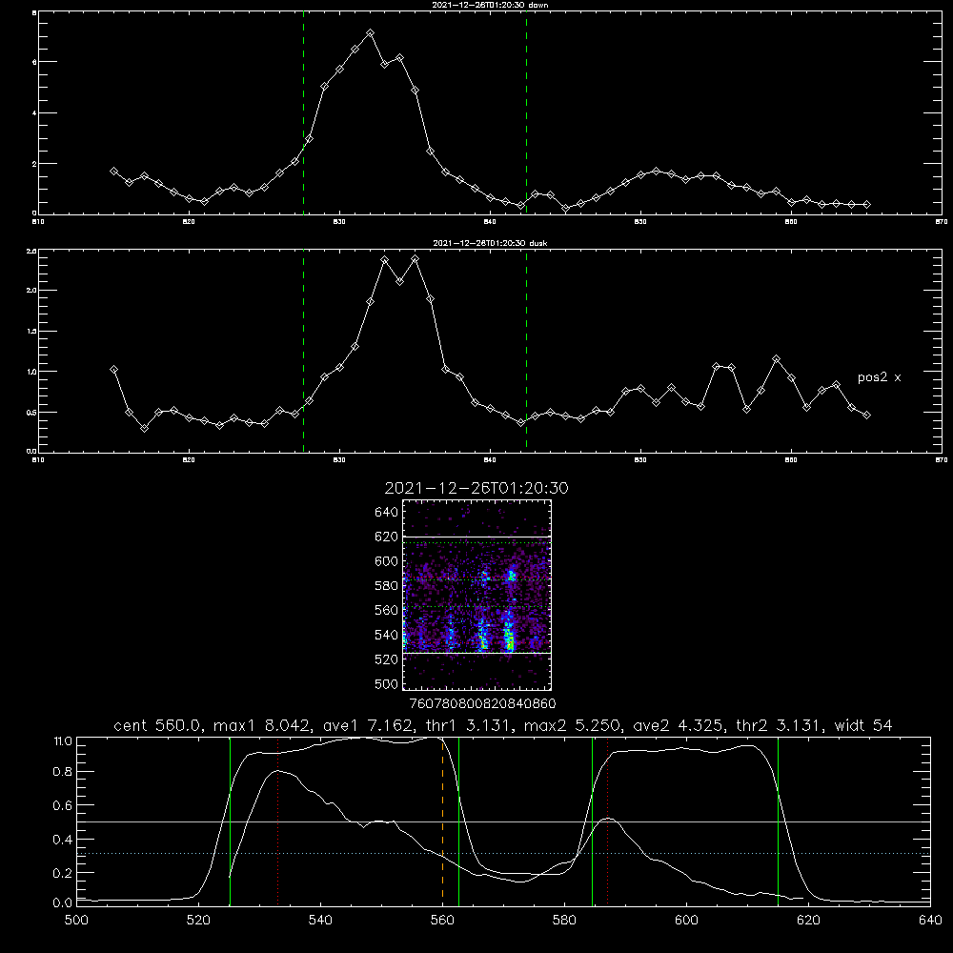This screenshot has width=953, height=953.
Task: Click bottom plot x-axis label 500
Action: 76,921
